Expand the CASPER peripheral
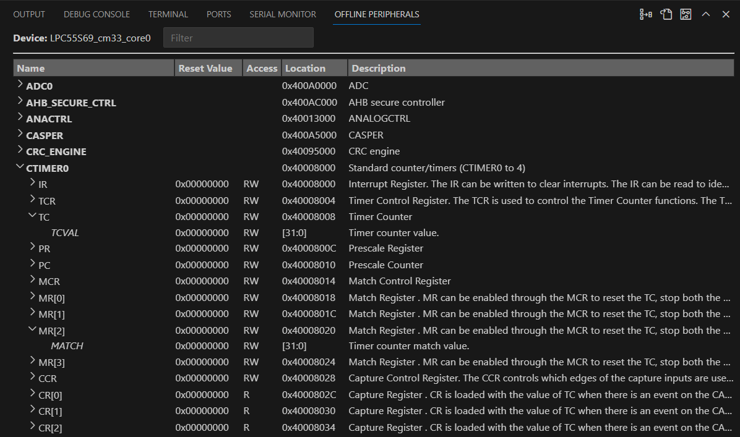The width and height of the screenshot is (740, 437). tap(20, 135)
